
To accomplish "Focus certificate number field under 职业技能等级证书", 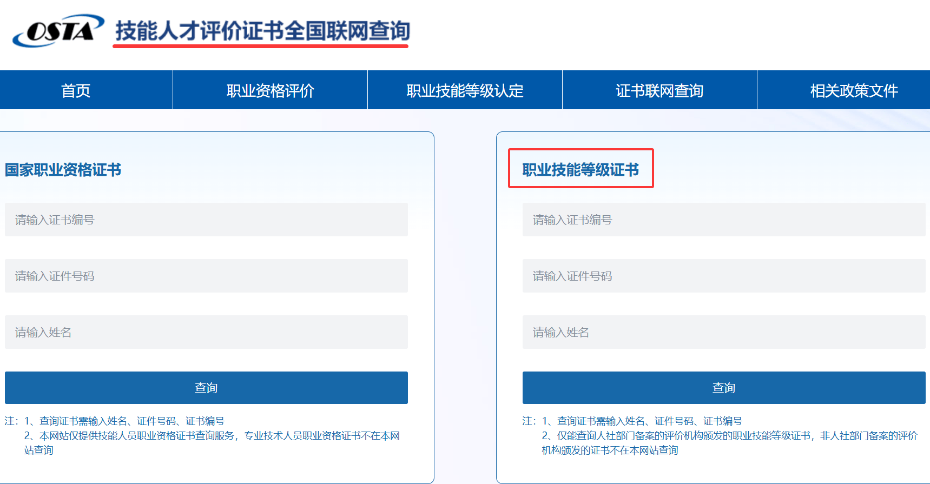I will [x=723, y=220].
